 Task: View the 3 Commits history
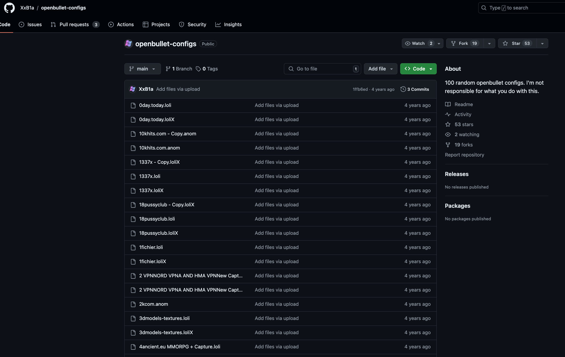[415, 89]
